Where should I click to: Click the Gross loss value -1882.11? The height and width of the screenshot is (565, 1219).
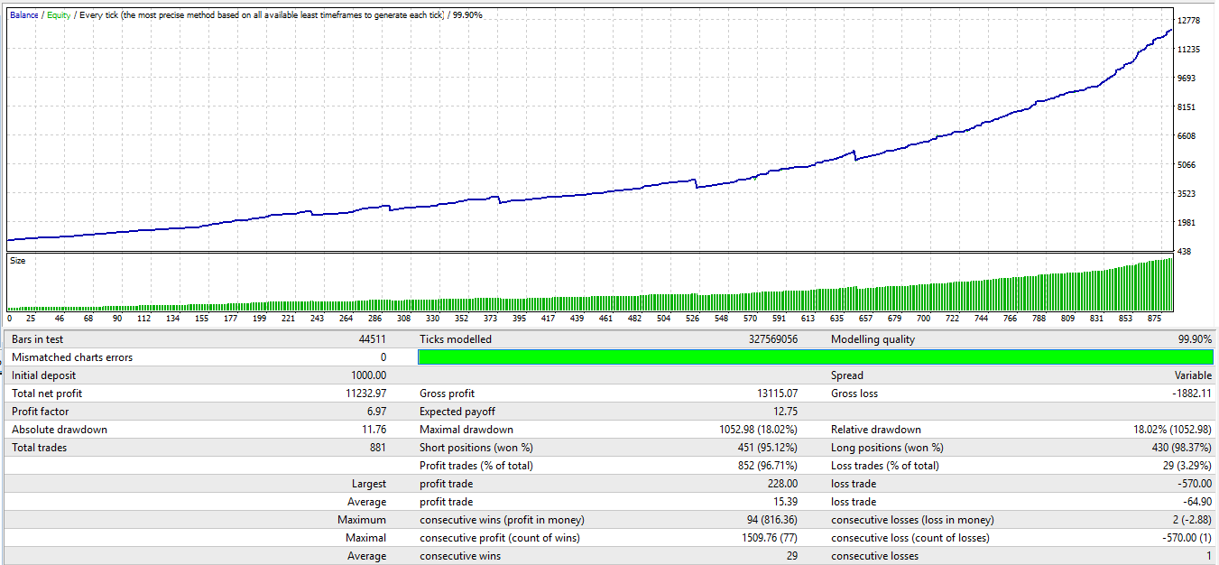coord(1190,394)
